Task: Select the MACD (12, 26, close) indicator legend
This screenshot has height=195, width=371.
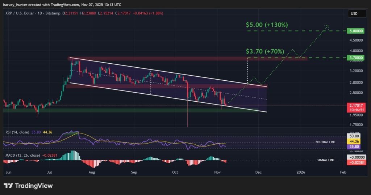Action: point(22,156)
